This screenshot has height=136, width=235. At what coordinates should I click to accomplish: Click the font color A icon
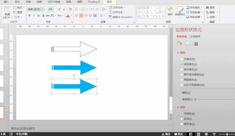68,15
